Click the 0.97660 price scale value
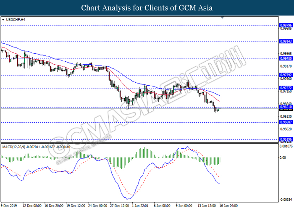 (x=286, y=79)
